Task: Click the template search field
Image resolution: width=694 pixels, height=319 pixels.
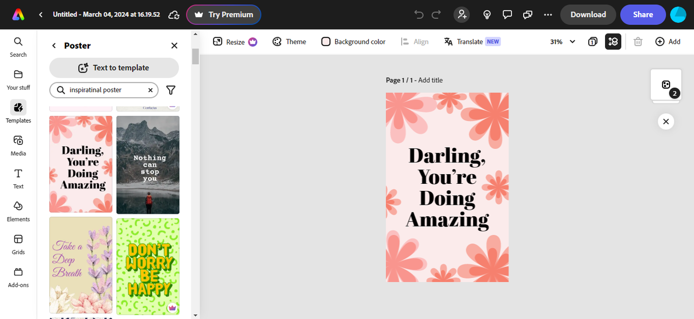Action: click(104, 90)
